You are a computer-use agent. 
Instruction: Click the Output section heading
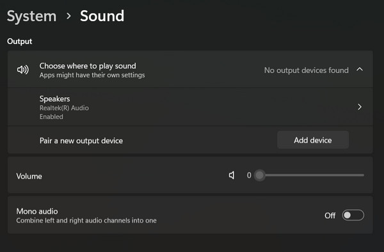pos(20,42)
